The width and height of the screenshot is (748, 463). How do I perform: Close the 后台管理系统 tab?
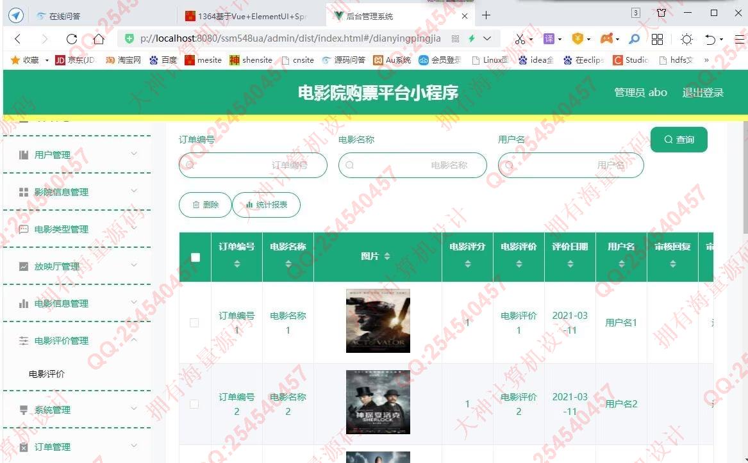pyautogui.click(x=465, y=16)
